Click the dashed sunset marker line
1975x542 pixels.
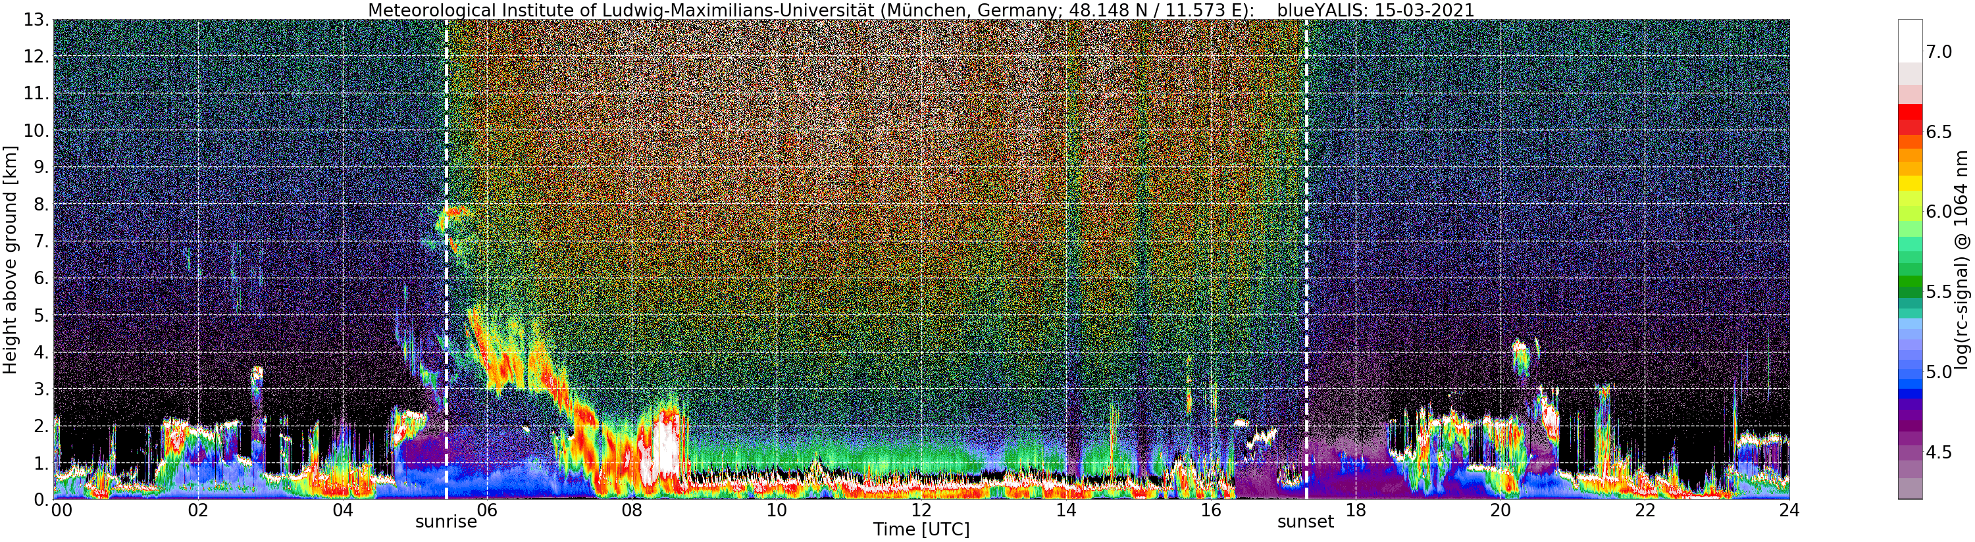1306,259
